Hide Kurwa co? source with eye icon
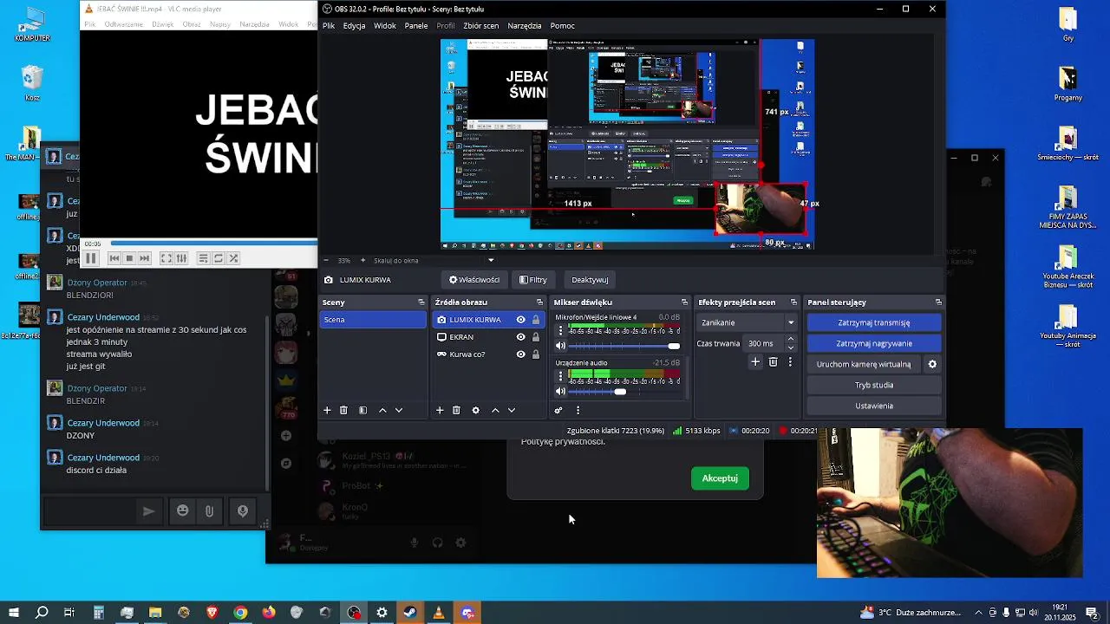This screenshot has width=1110, height=624. (x=520, y=354)
